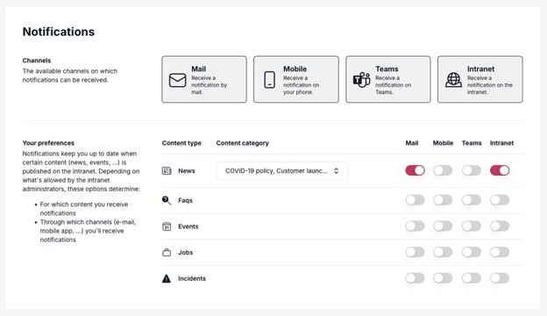The width and height of the screenshot is (547, 316).
Task: Select the Intranet channel card
Action: pos(480,79)
